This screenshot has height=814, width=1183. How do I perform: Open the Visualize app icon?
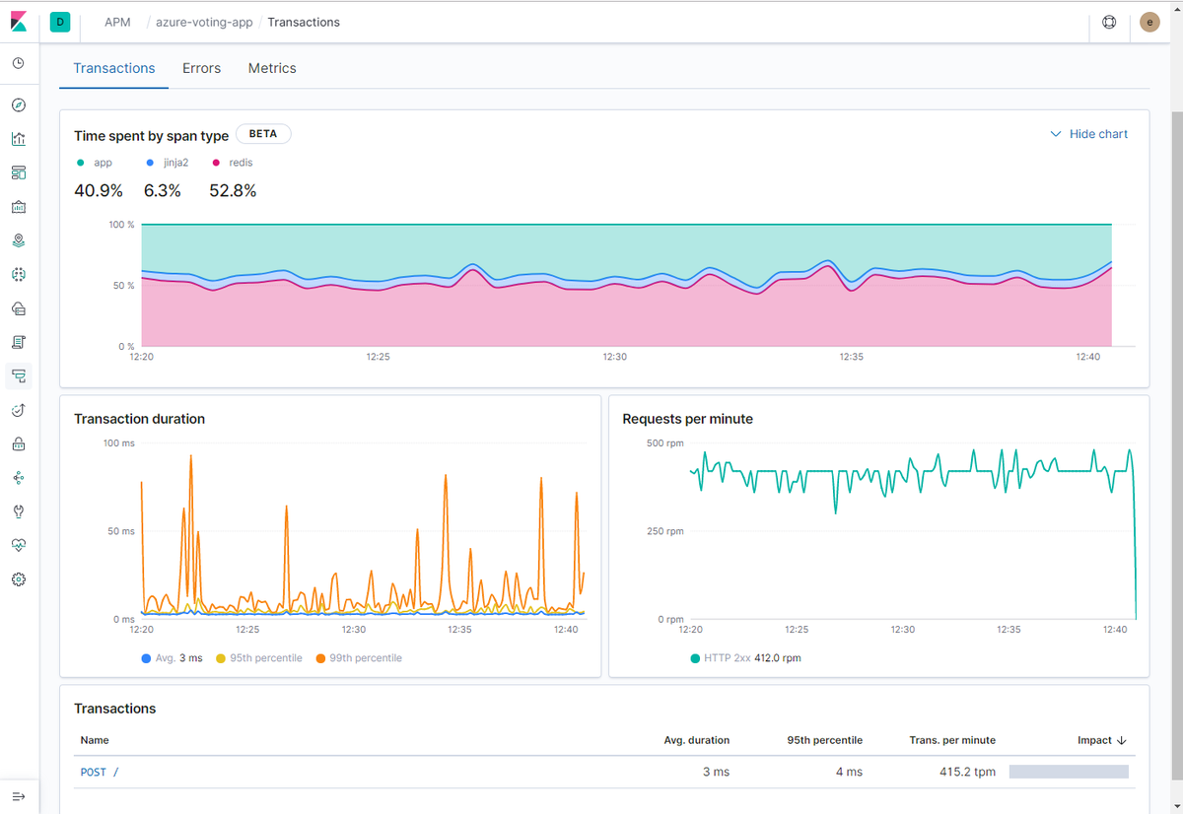click(19, 139)
